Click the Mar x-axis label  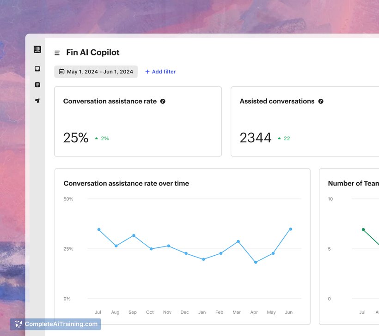tap(237, 312)
